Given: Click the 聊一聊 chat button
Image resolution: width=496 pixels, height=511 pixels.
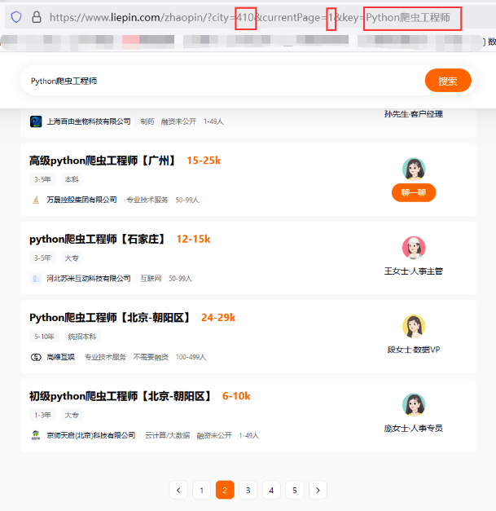Looking at the screenshot, I should [x=414, y=192].
